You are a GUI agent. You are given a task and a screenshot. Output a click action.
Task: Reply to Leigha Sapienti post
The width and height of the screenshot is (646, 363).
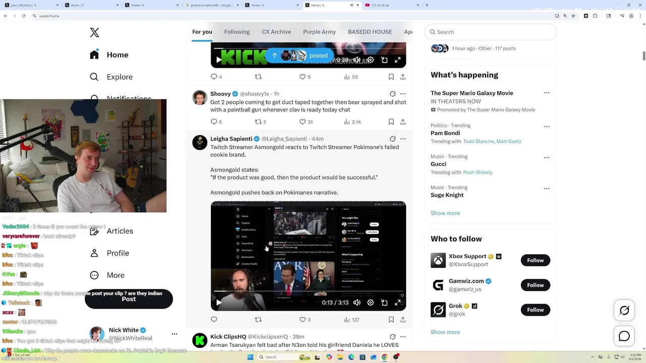coord(214,319)
